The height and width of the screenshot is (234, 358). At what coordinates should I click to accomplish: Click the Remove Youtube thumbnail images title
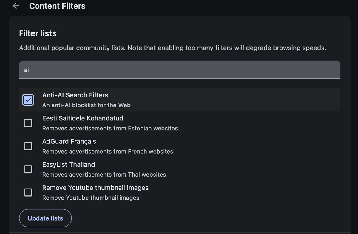95,188
